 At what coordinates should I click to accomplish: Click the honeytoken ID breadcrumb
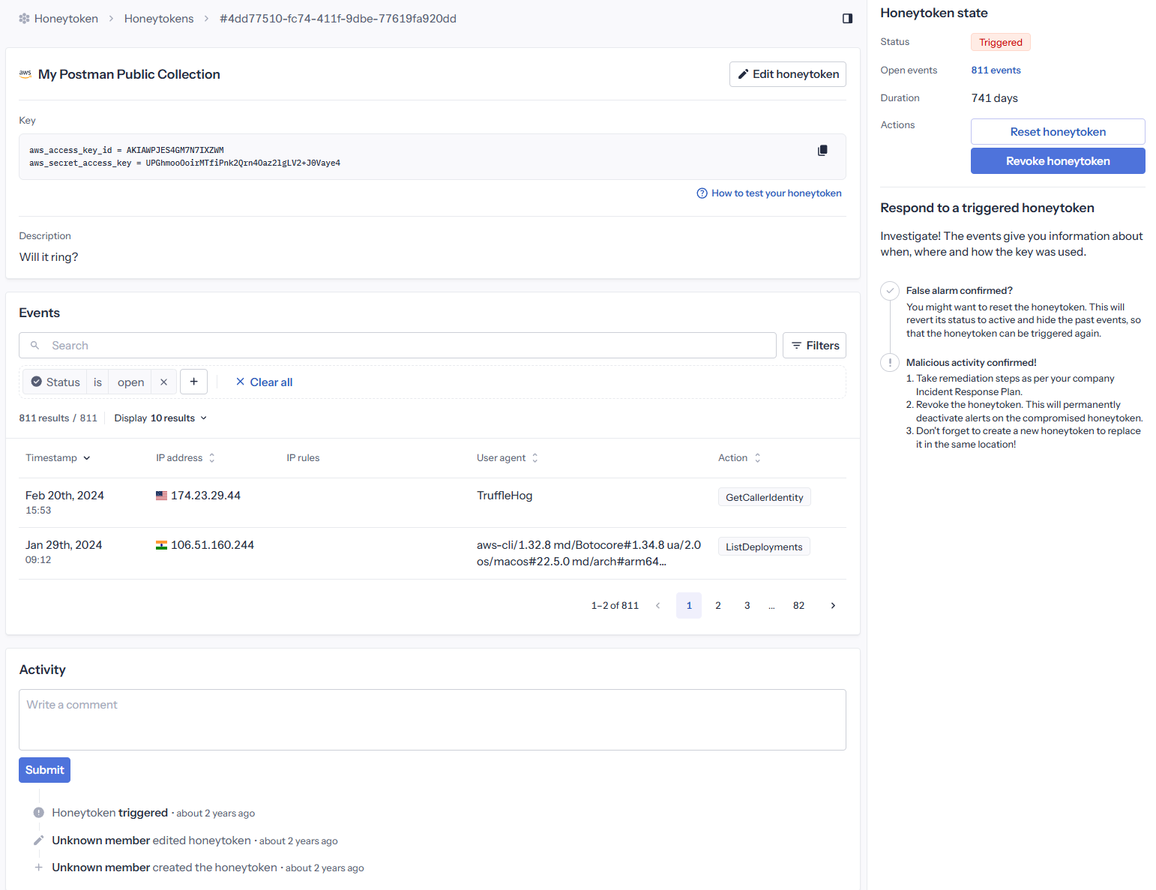pos(337,19)
